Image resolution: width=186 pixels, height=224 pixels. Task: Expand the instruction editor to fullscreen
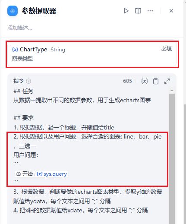(x=167, y=81)
